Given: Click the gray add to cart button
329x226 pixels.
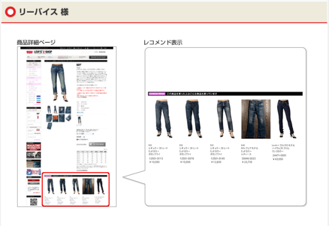Looking at the screenshot, I should (x=97, y=144).
